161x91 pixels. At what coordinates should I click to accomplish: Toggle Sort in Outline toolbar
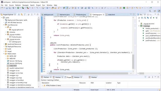coord(145,18)
